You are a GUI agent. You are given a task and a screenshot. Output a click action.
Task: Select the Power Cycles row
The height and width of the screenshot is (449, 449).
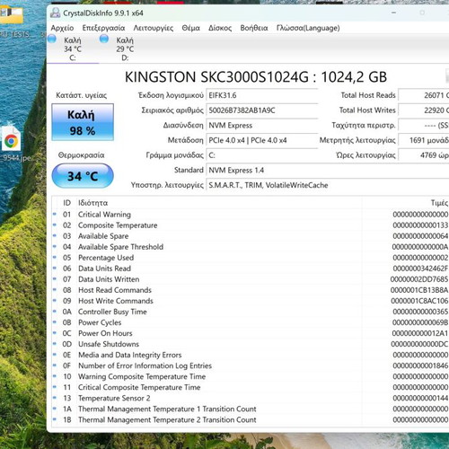pyautogui.click(x=251, y=322)
